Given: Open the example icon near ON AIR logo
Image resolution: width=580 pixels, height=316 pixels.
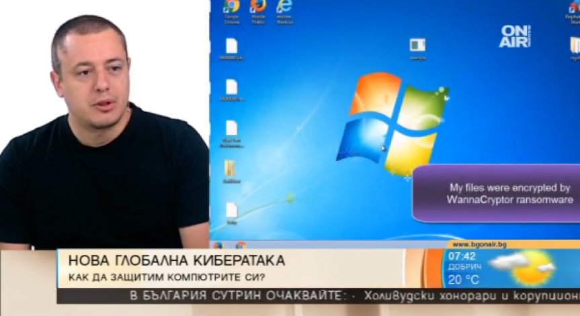Looking at the screenshot, I should tap(417, 49).
